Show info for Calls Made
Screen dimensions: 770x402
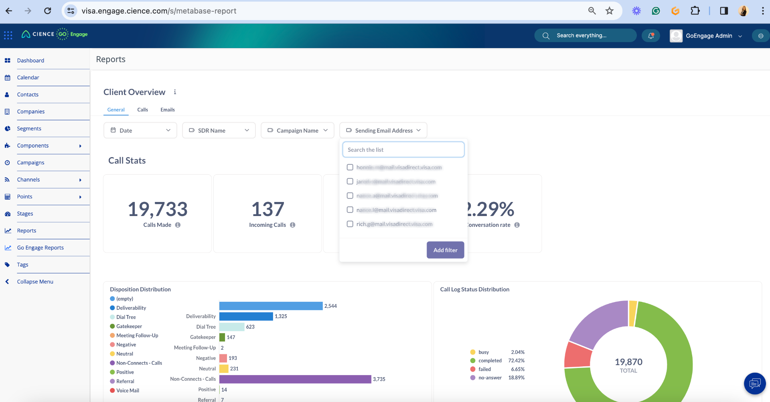[178, 225]
